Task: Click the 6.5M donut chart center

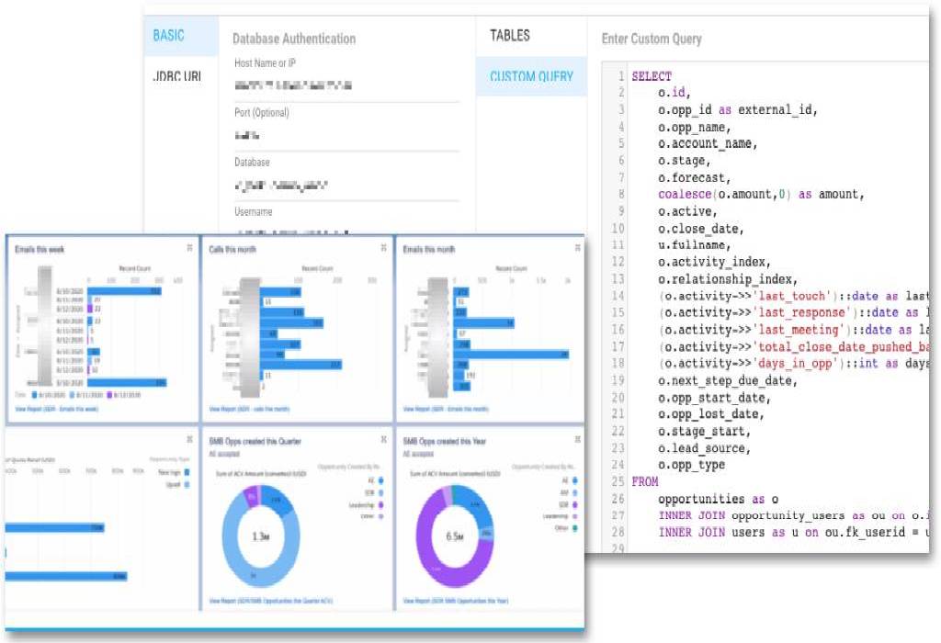Action: click(x=454, y=536)
